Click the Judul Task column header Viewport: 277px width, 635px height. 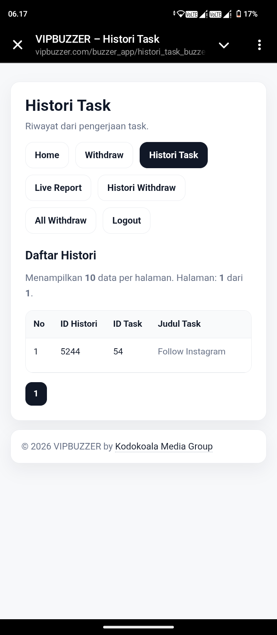coord(179,324)
